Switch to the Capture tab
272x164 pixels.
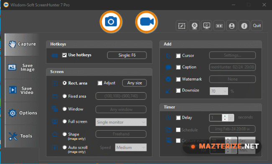tap(22, 45)
